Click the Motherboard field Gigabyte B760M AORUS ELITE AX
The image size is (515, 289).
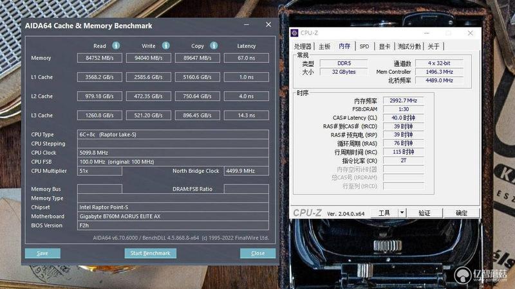(173, 216)
